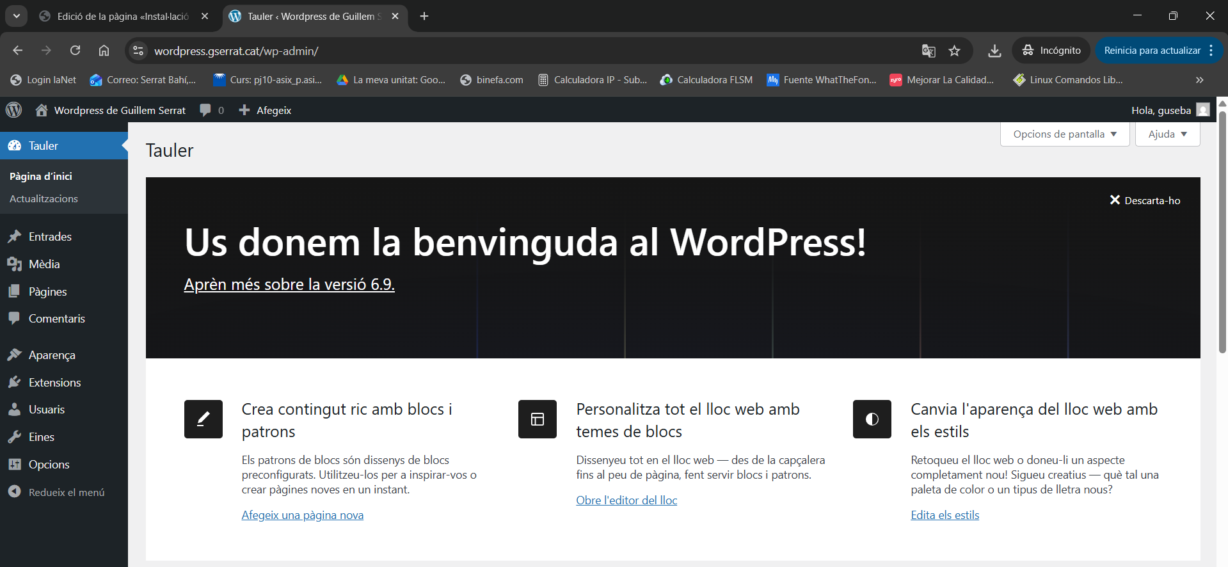Open the Aparença menu in sidebar

click(x=52, y=355)
